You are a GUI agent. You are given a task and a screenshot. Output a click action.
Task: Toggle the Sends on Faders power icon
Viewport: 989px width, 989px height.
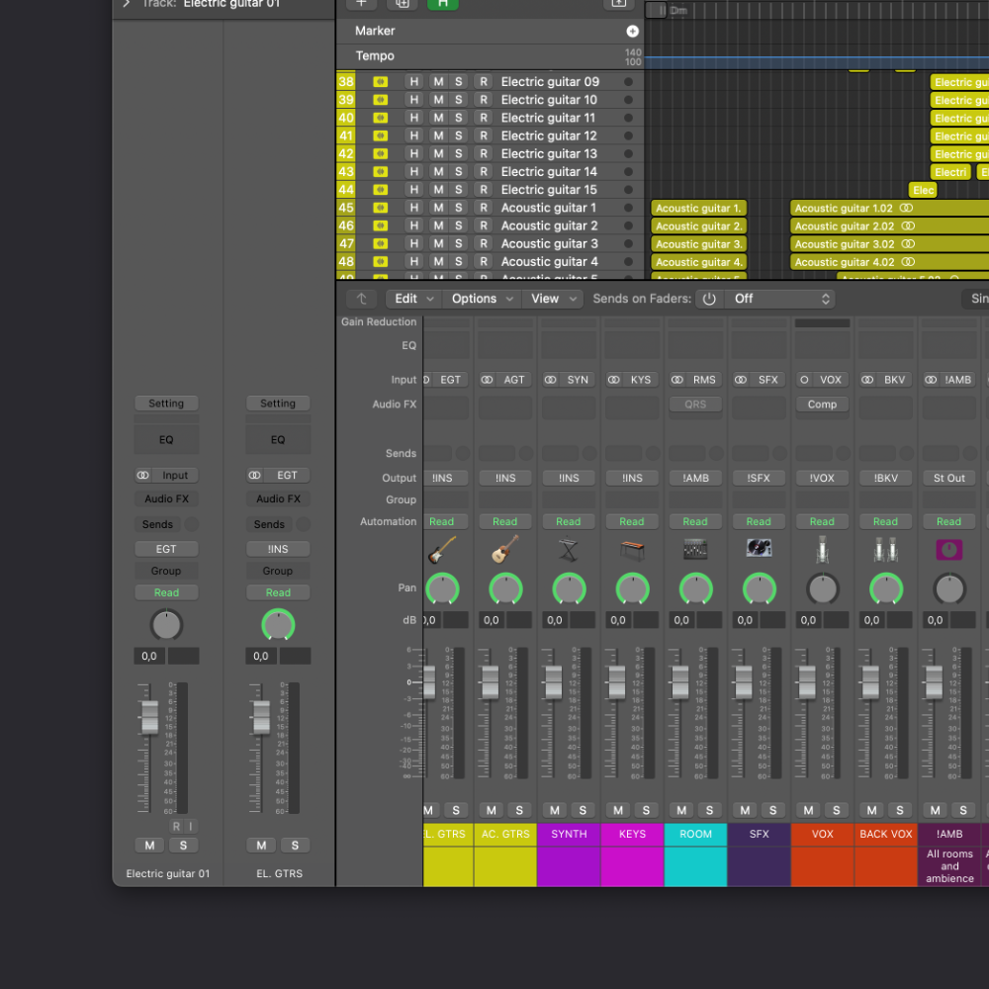708,298
